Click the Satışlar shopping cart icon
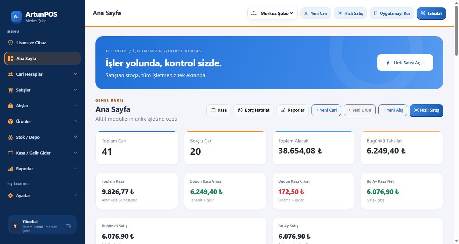The image size is (459, 244). (10, 90)
